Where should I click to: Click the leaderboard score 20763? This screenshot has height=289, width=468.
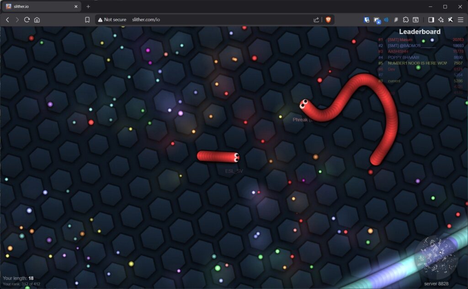coord(458,40)
